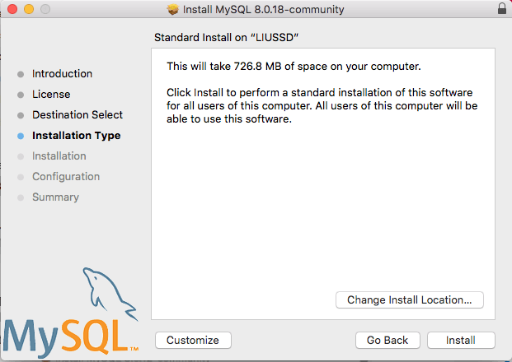
Task: Select the License step label
Action: [x=51, y=95]
